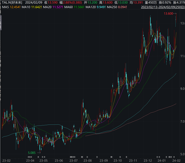Click the 23-11 time axis label
Screen dimensions: 185x163
point(133,161)
